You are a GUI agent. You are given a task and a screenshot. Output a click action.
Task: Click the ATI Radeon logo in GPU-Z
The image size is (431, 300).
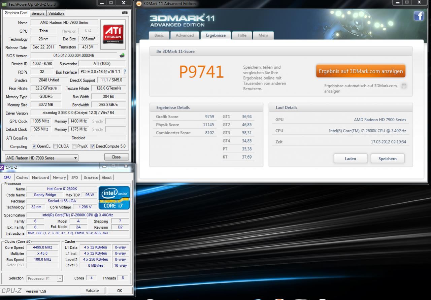click(x=113, y=34)
